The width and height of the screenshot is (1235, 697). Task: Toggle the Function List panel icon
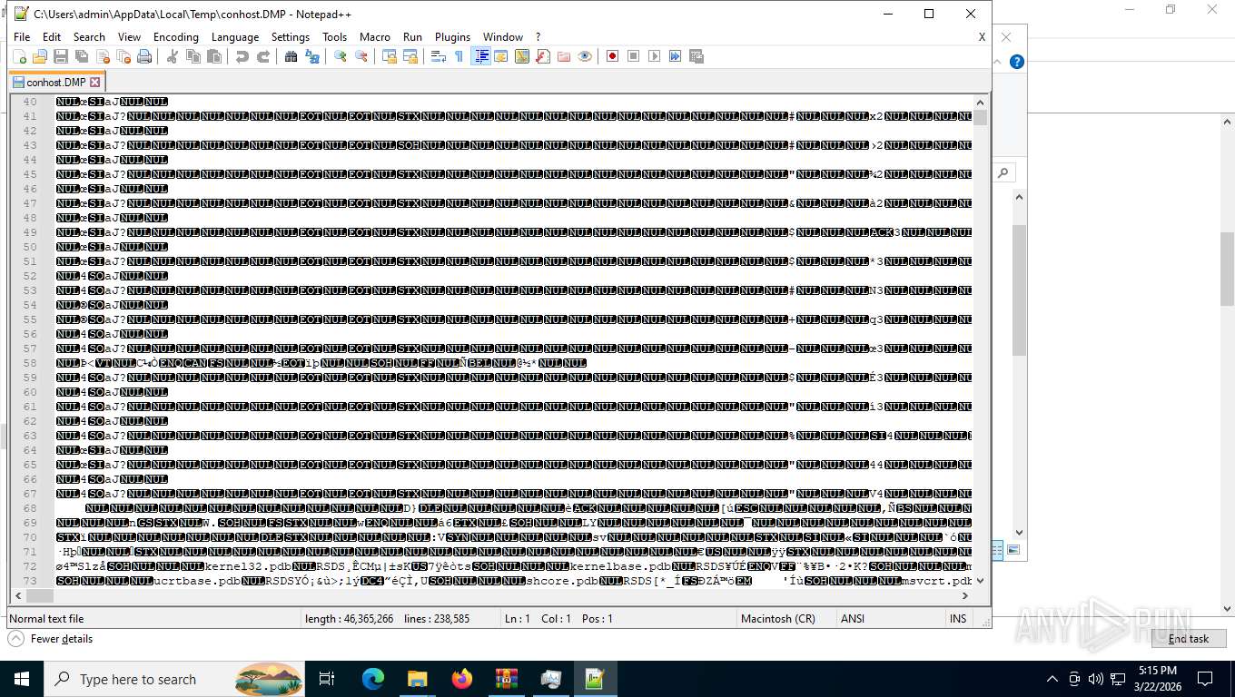[543, 56]
